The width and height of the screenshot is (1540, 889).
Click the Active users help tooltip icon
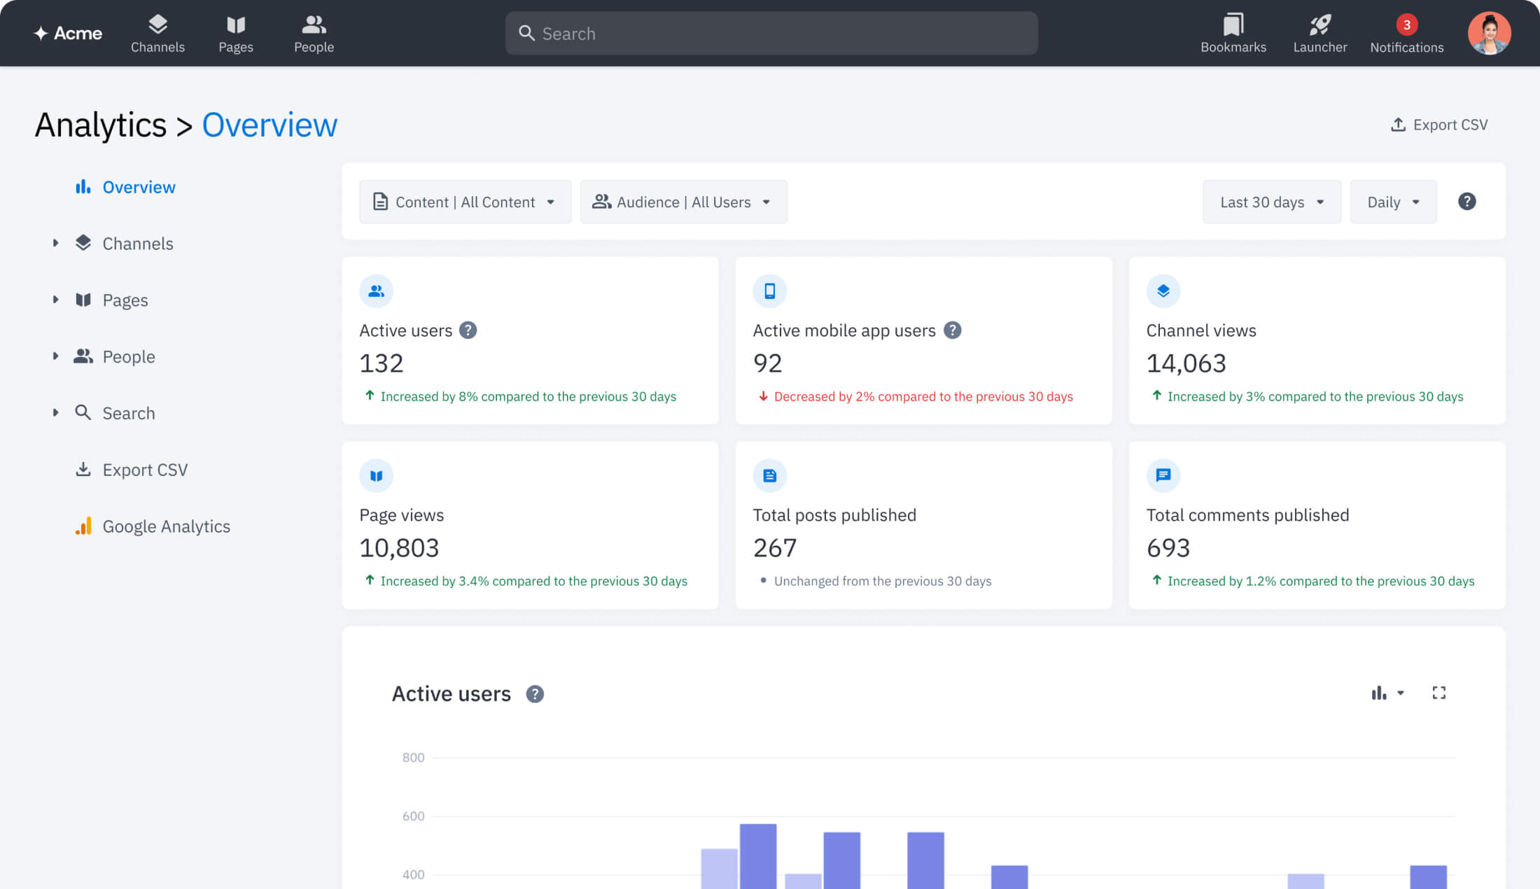[x=468, y=330]
